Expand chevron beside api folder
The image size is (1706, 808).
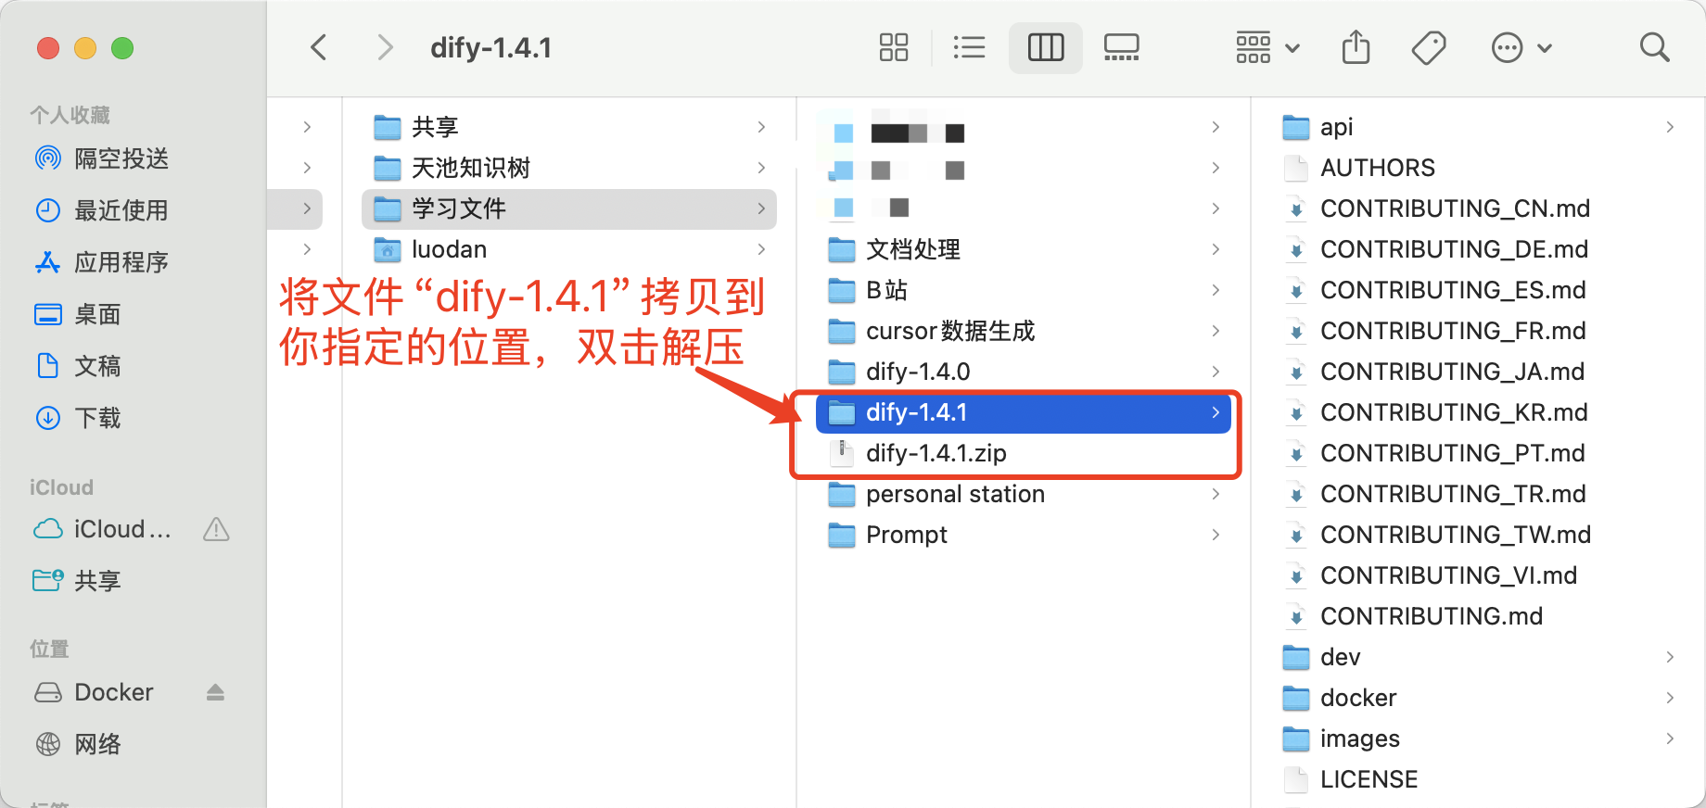pos(1670,127)
